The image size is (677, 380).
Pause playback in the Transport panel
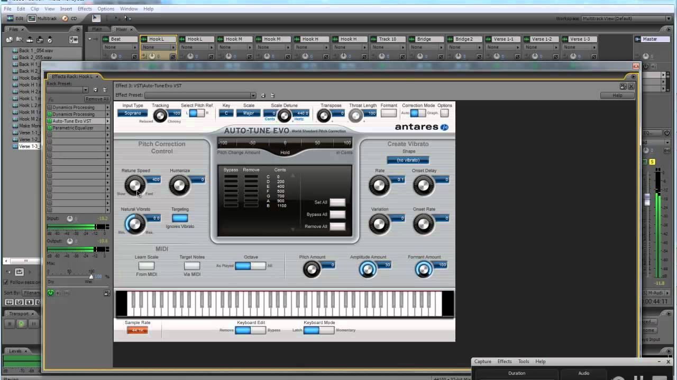[33, 324]
